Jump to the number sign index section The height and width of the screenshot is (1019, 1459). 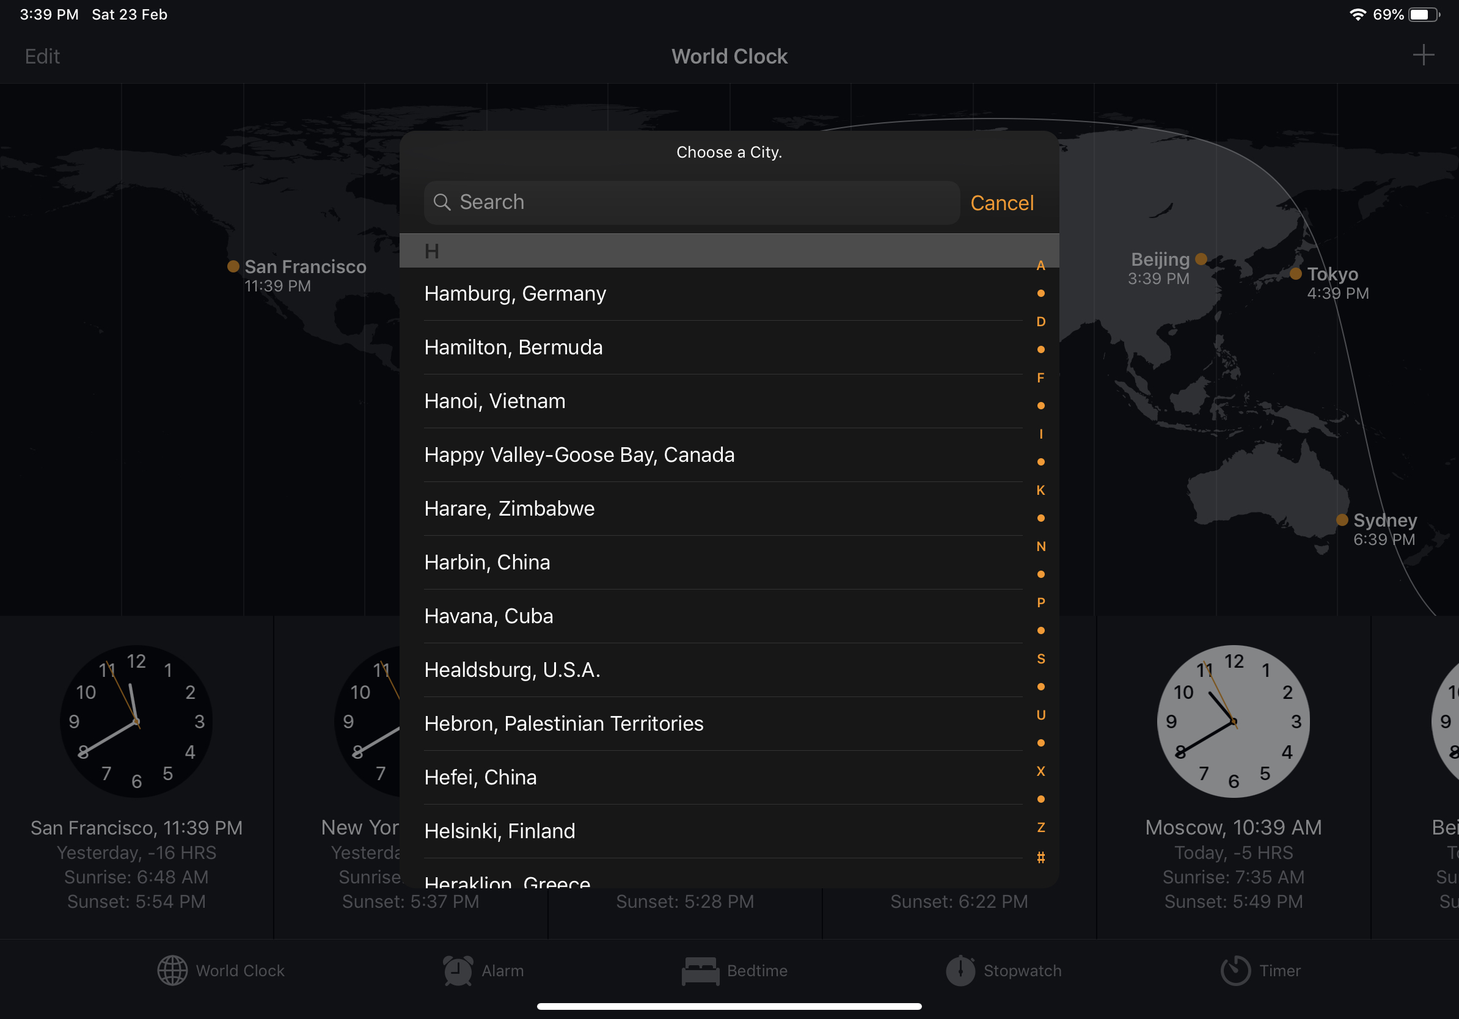pos(1040,857)
